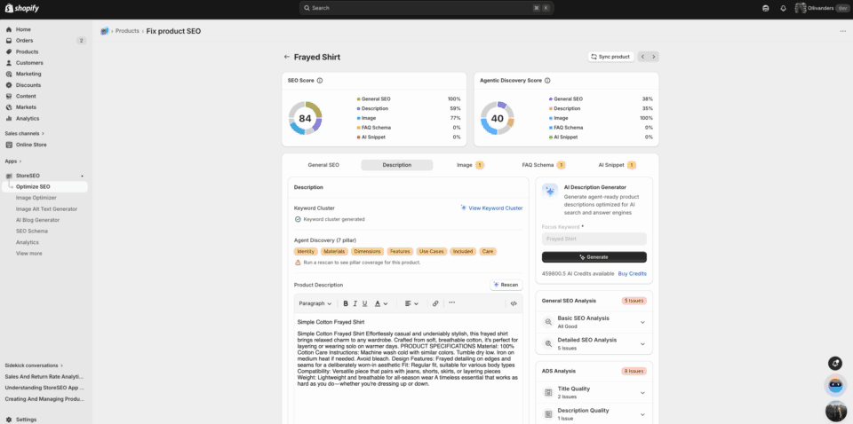Click the back arrow beside Frayed Shirt

tap(287, 57)
